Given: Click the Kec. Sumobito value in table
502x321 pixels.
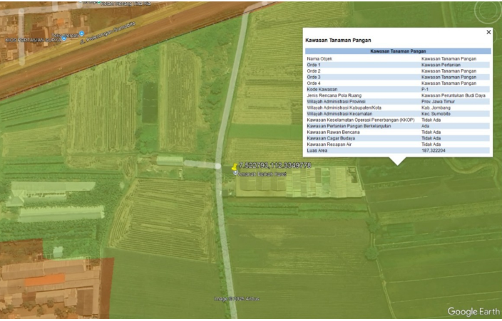Looking at the screenshot, I should coord(438,114).
